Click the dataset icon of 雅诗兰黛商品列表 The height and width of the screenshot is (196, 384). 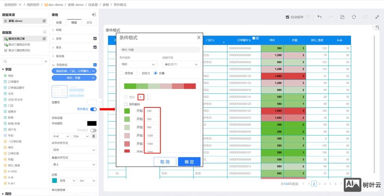(x=6, y=45)
